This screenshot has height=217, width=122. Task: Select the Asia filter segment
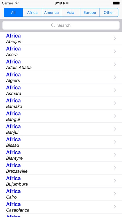point(71,12)
